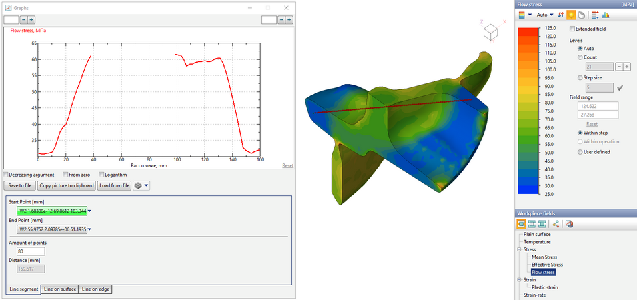This screenshot has height=300, width=637.
Task: Open the Auto dropdown in Flow stress toolbar
Action: (x=545, y=15)
